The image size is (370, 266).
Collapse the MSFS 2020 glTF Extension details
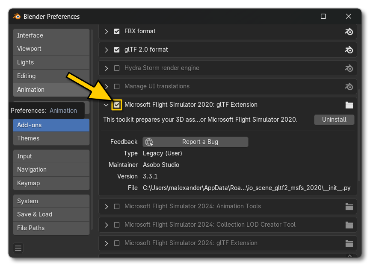click(x=106, y=105)
